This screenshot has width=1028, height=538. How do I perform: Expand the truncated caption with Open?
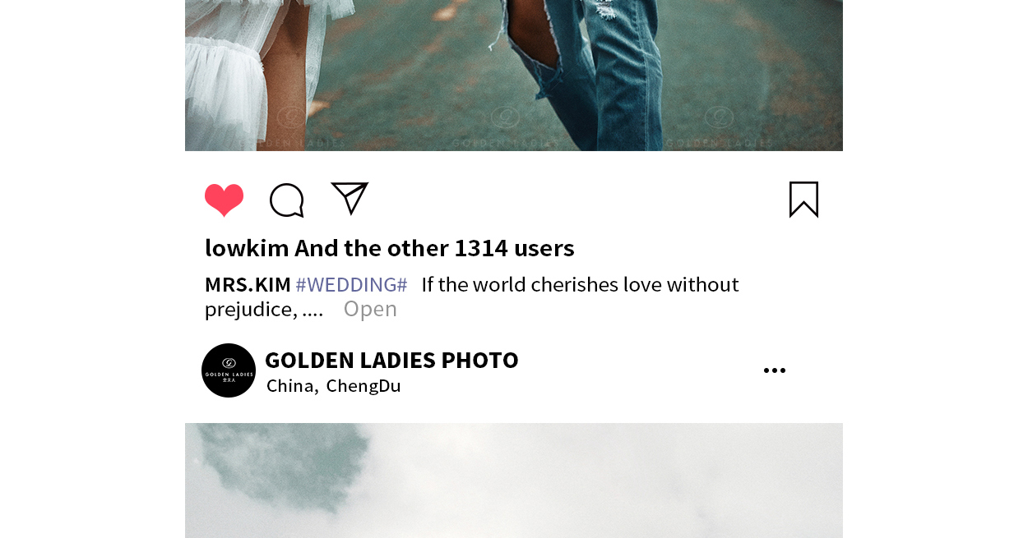[x=370, y=309]
